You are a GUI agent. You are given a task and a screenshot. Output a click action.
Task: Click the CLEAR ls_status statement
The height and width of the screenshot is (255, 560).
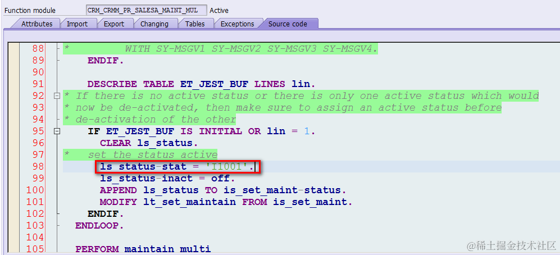[149, 143]
